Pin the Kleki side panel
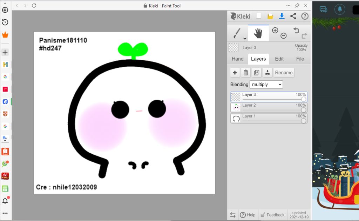The image size is (359, 221). 297,6
